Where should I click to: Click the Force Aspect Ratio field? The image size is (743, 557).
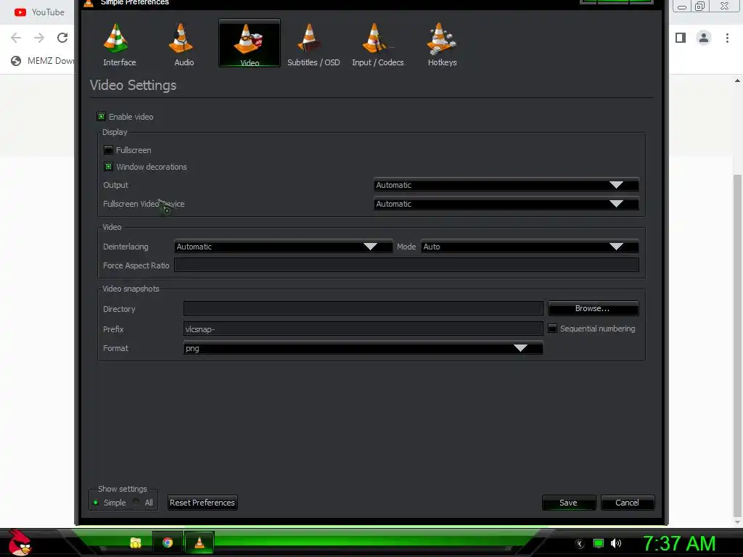[406, 265]
